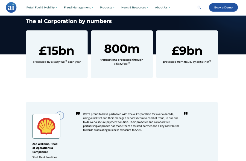Expand chevron beside Products
The height and width of the screenshot is (161, 246).
(x=114, y=8)
